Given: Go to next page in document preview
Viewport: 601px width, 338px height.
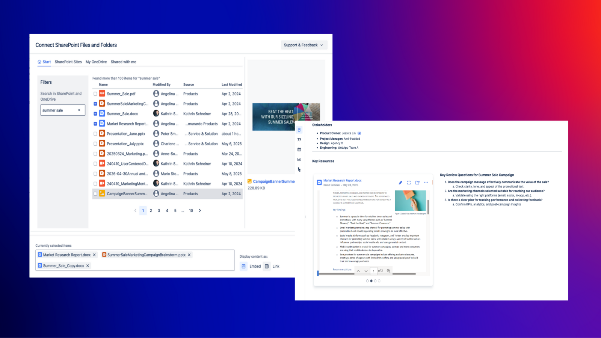Looking at the screenshot, I should pos(366,271).
